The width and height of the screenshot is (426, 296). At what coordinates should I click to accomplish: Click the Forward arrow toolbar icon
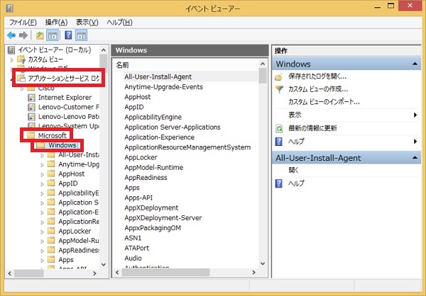23,35
